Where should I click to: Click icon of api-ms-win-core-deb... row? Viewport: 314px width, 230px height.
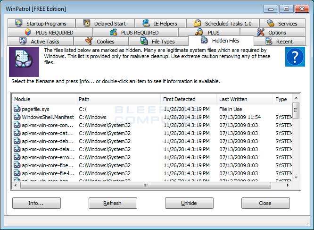click(x=17, y=141)
